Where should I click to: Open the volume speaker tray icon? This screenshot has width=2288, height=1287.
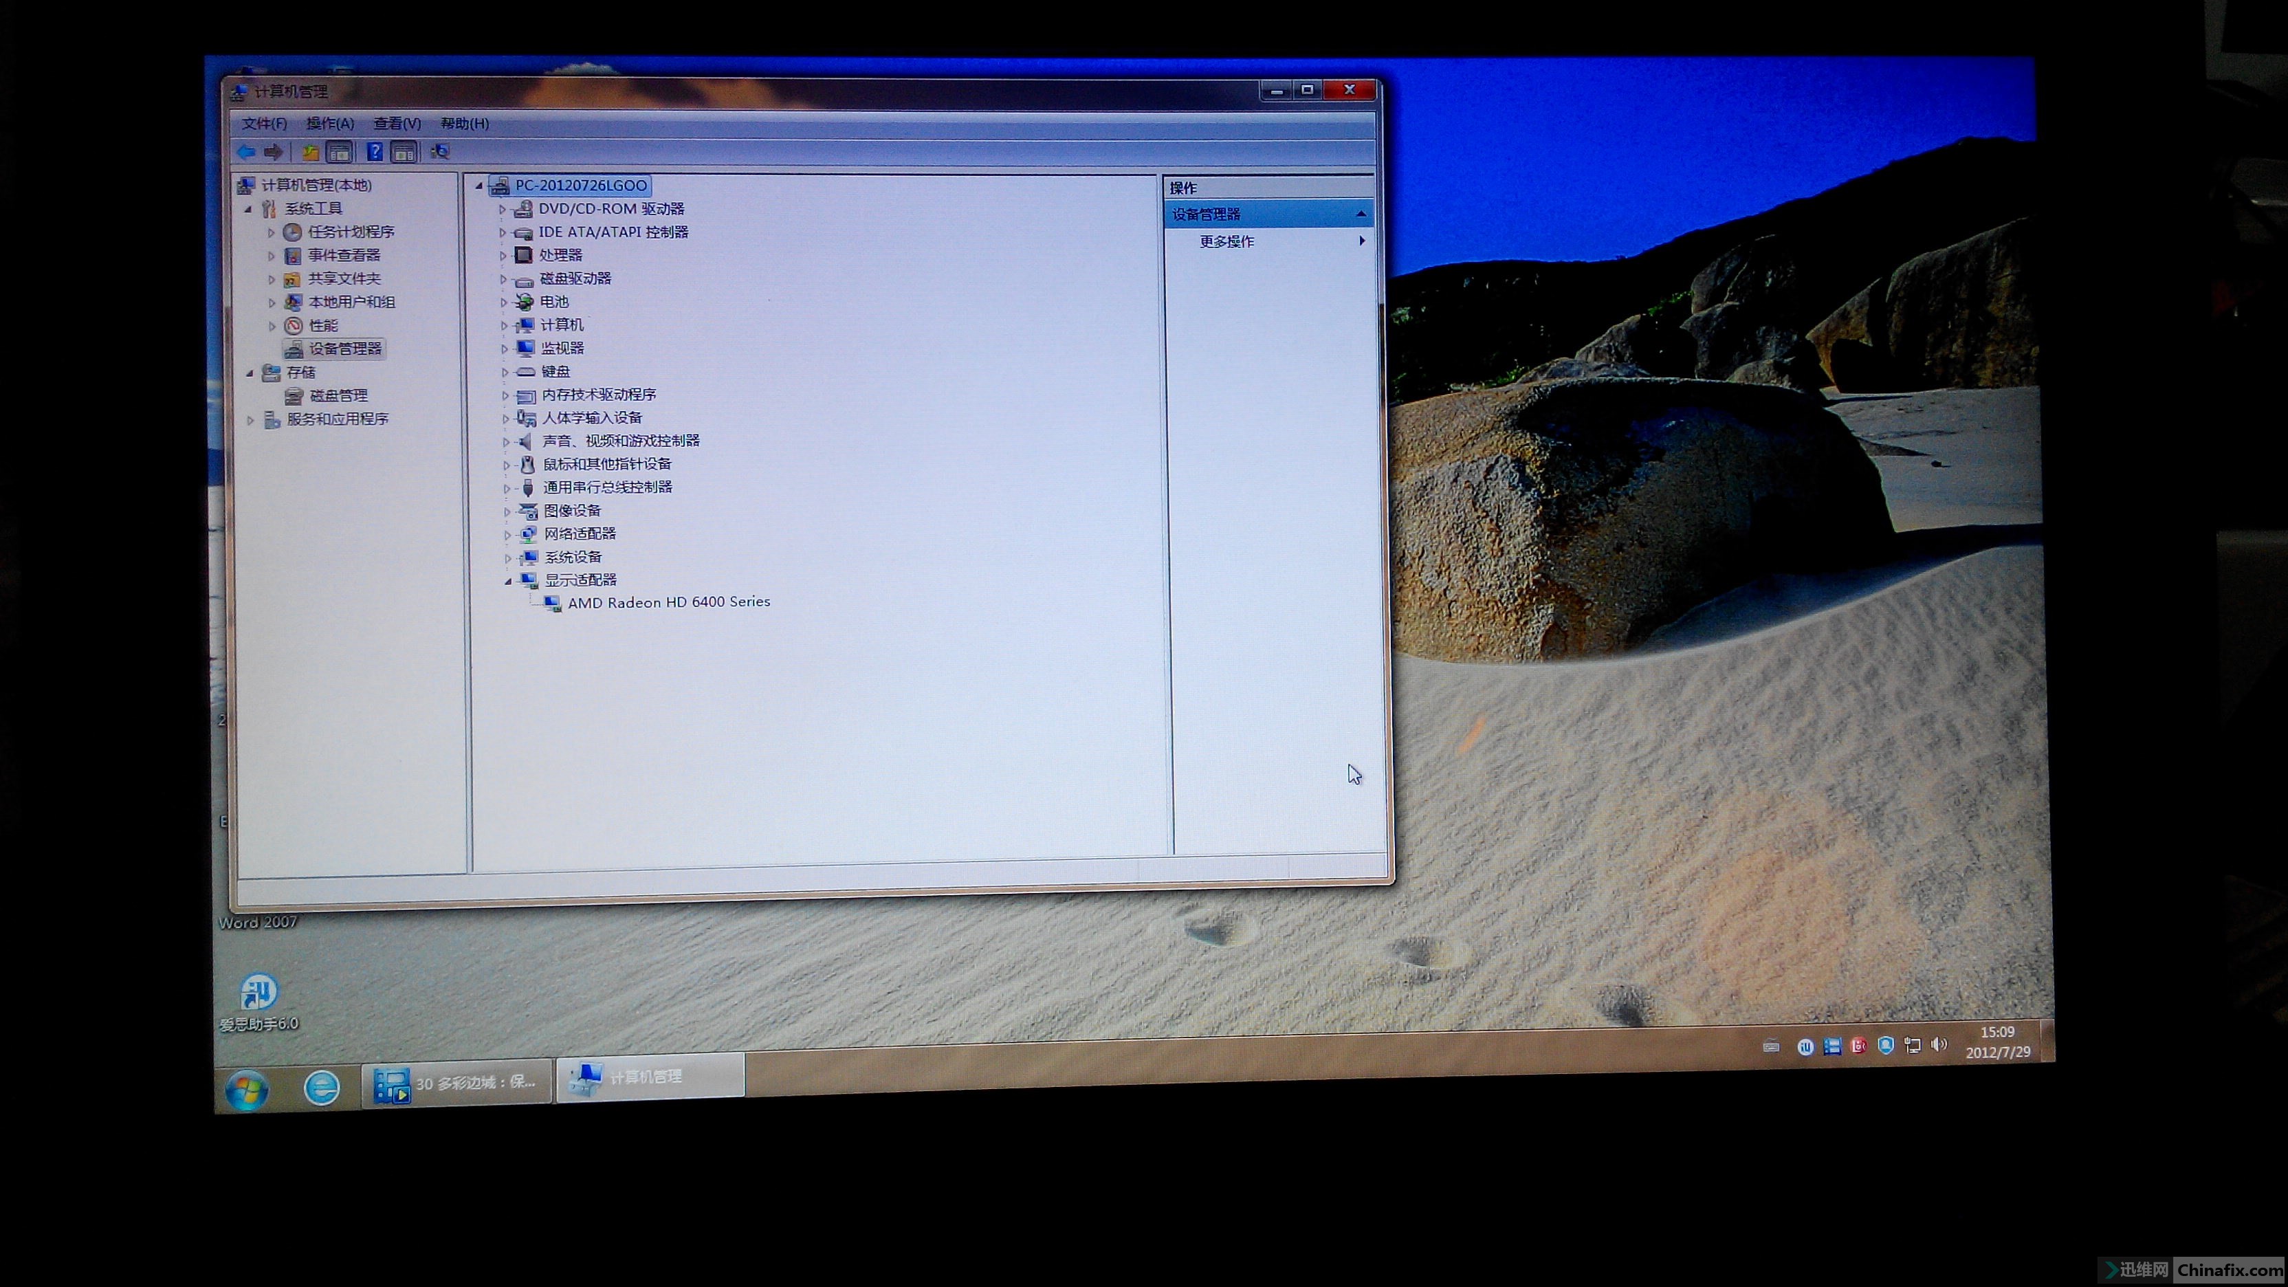[1939, 1044]
